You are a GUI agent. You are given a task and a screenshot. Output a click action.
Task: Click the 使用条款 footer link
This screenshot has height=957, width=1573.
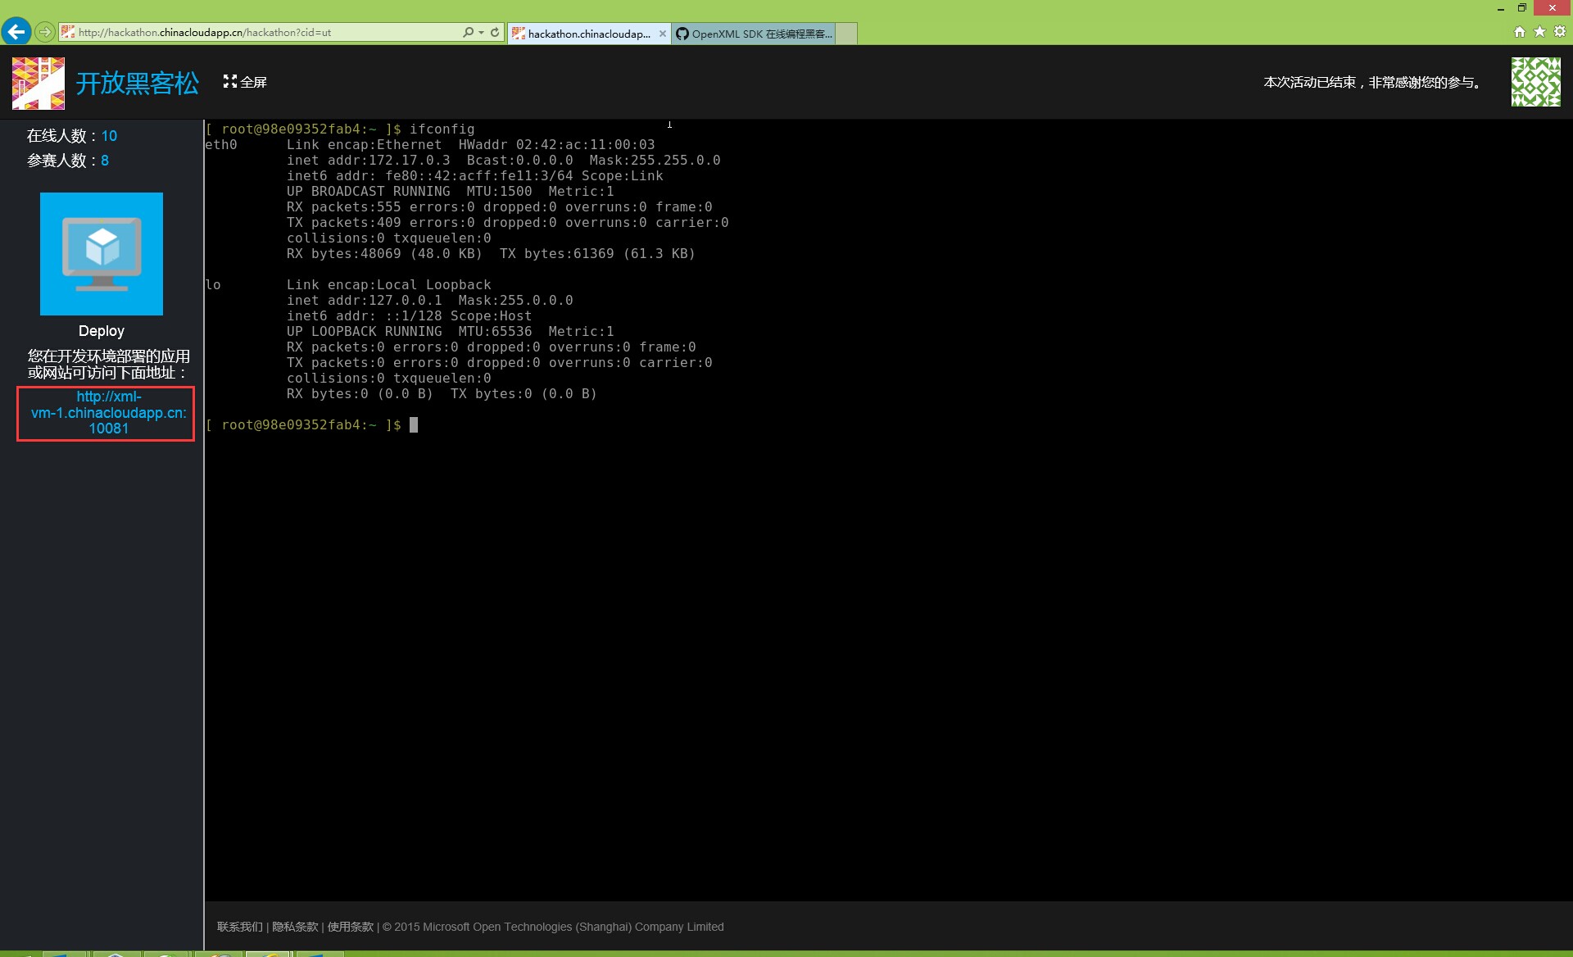pos(350,927)
